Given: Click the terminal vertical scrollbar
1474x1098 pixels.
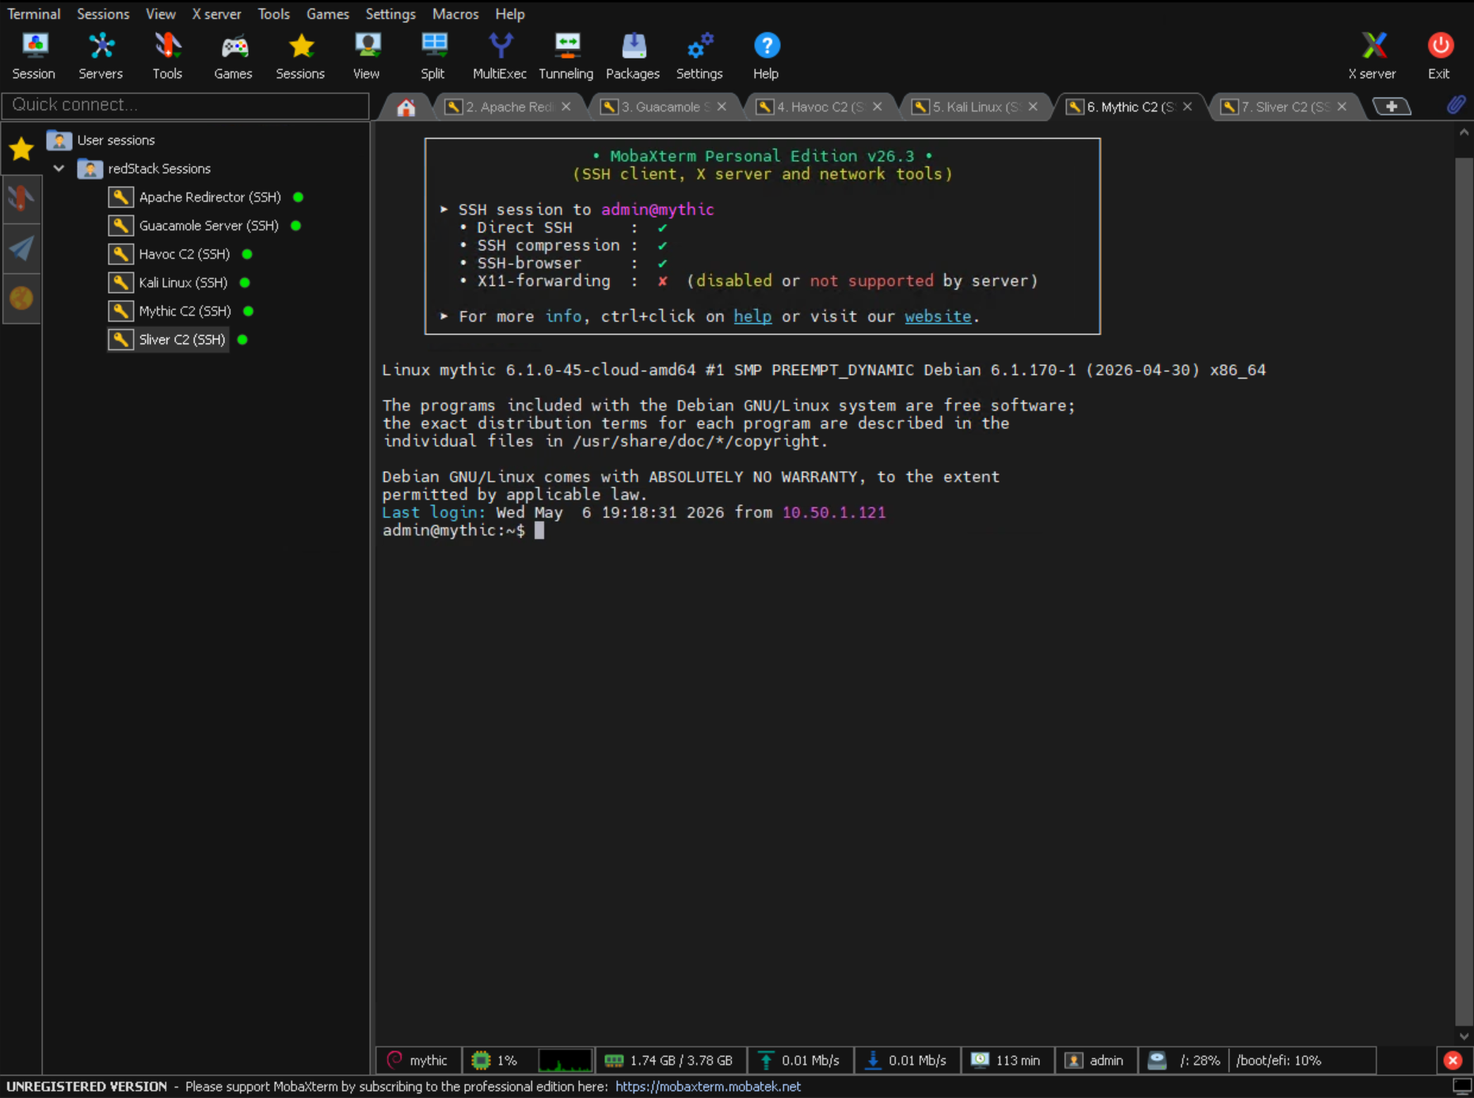Looking at the screenshot, I should pos(1464,586).
